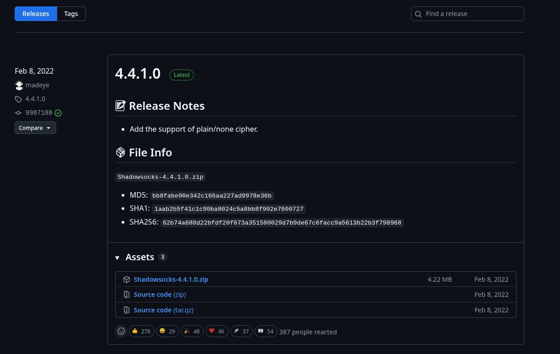Download Source code (tar.gz)

click(x=164, y=310)
